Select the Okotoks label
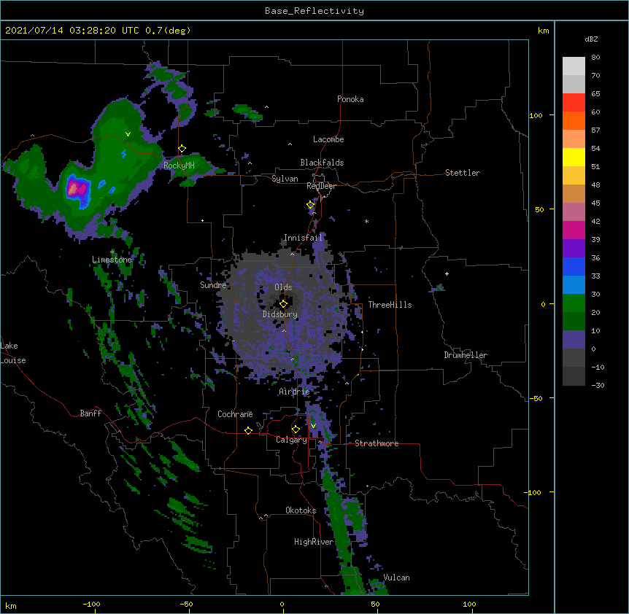 pyautogui.click(x=301, y=510)
